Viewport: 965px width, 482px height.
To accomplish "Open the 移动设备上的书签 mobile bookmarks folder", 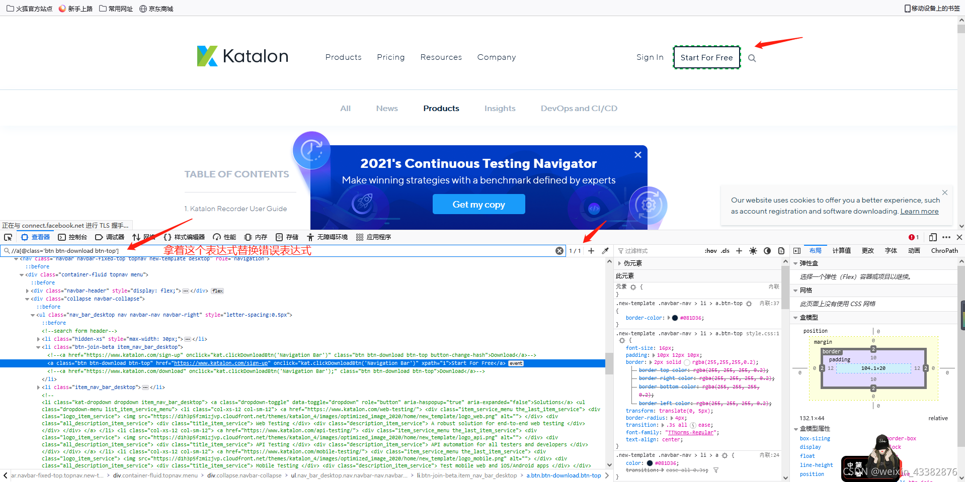I will pos(932,9).
